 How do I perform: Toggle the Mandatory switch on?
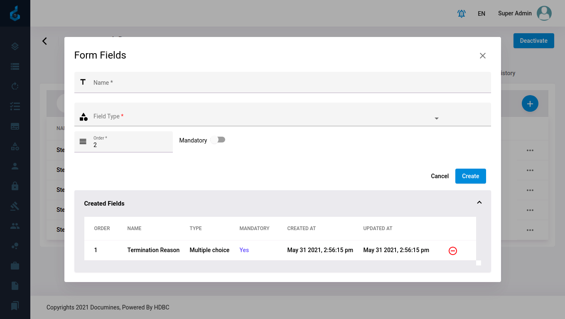(x=218, y=140)
